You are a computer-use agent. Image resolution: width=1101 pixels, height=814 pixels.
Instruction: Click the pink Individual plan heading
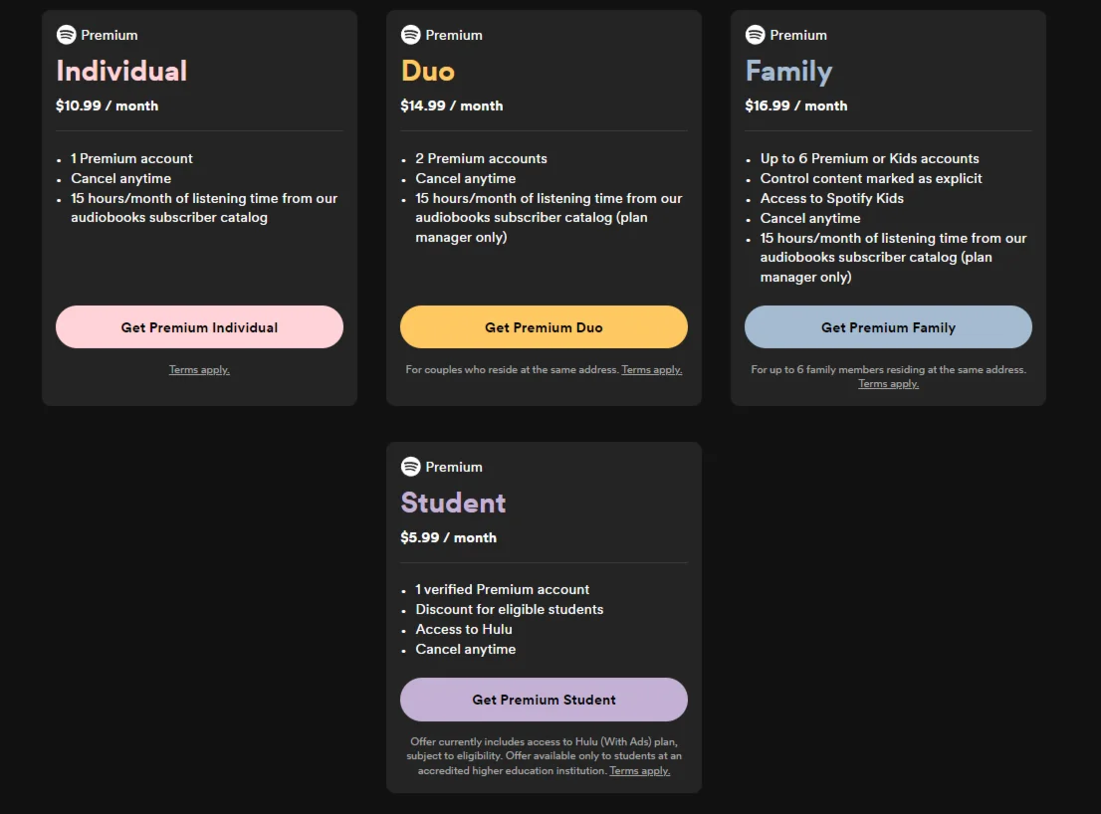tap(121, 72)
